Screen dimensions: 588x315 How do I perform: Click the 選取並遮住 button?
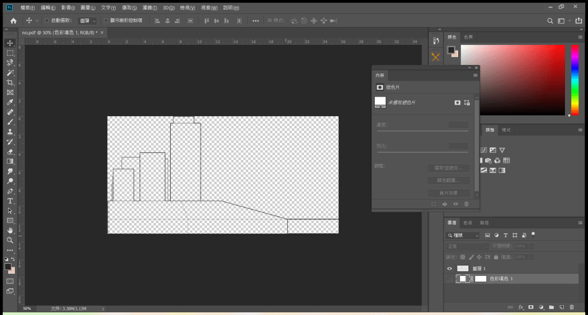pyautogui.click(x=448, y=168)
